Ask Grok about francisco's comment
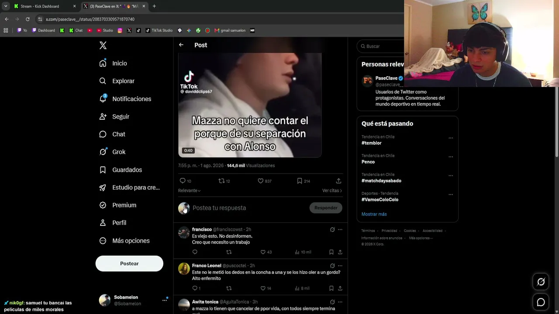 click(332, 229)
